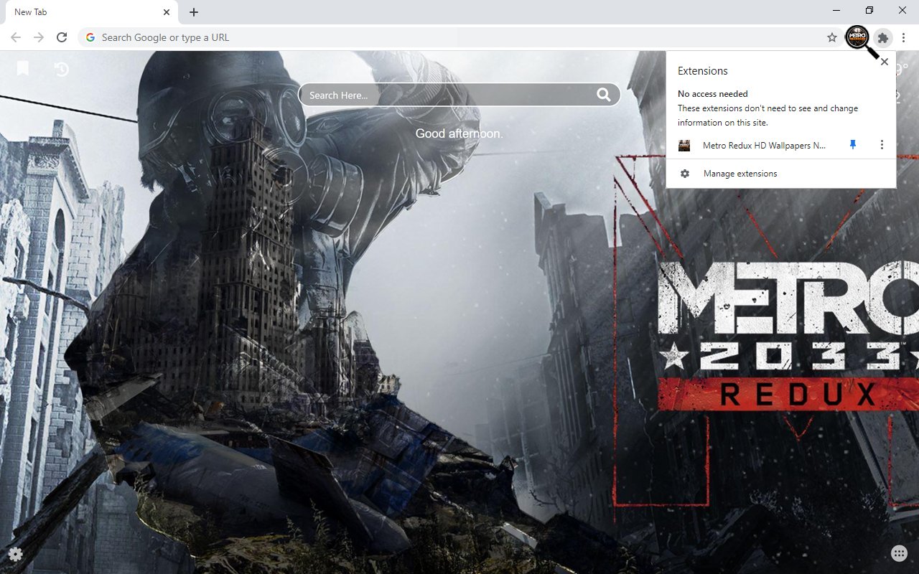Click Manage extensions
The height and width of the screenshot is (574, 919).
tap(740, 174)
